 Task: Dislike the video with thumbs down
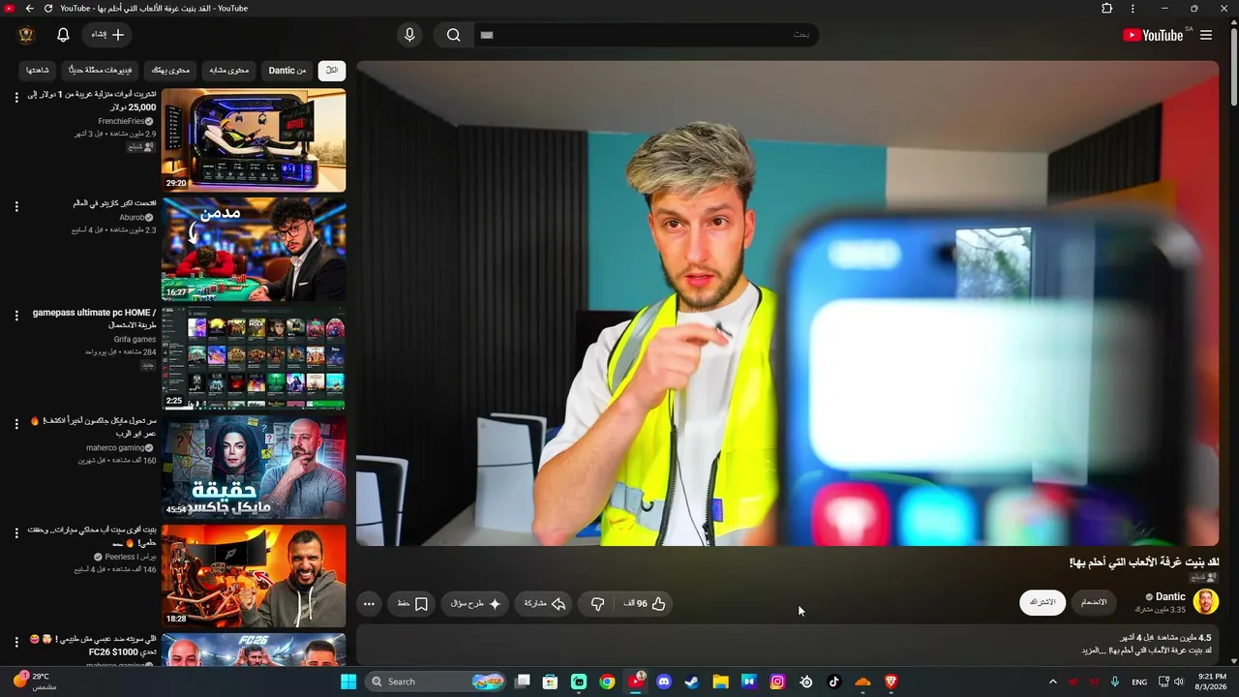click(597, 603)
